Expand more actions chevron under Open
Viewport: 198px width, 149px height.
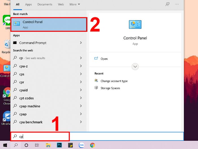[135, 66]
